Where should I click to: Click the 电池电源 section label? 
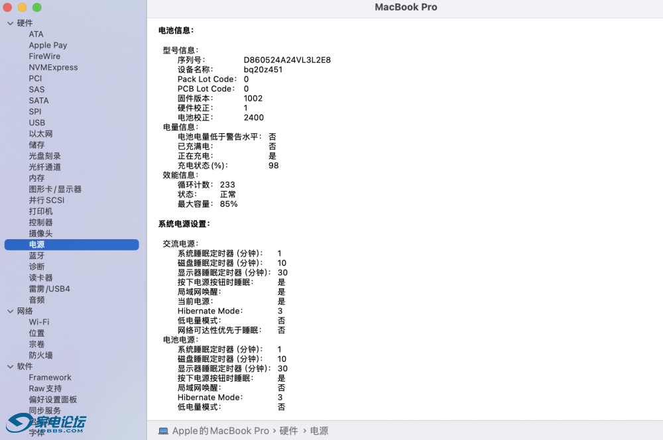click(180, 340)
